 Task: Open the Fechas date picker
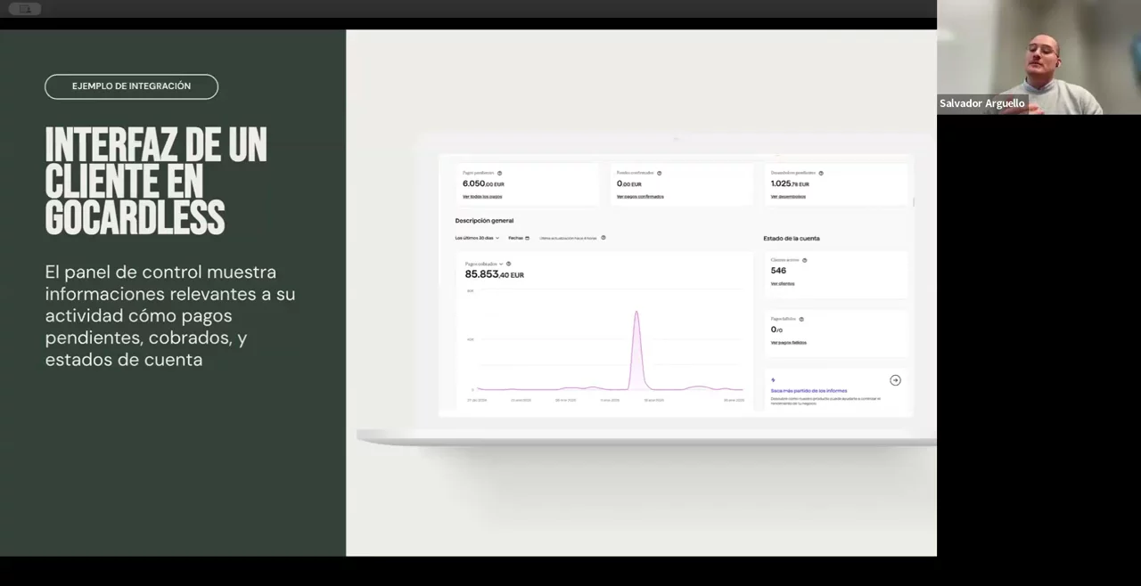[519, 238]
